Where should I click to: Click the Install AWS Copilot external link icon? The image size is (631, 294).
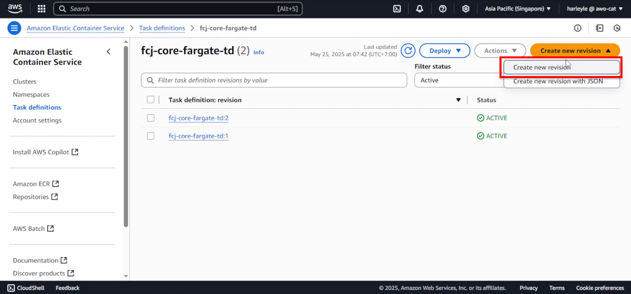[x=75, y=152]
